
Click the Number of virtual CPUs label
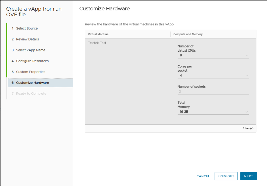[x=186, y=48]
